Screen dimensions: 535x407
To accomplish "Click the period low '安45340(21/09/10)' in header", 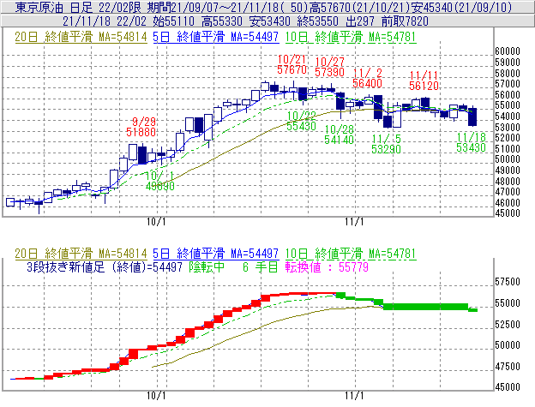I will [461, 7].
